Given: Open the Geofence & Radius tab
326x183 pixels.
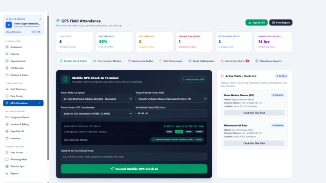Looking at the screenshot, I should tap(141, 61).
